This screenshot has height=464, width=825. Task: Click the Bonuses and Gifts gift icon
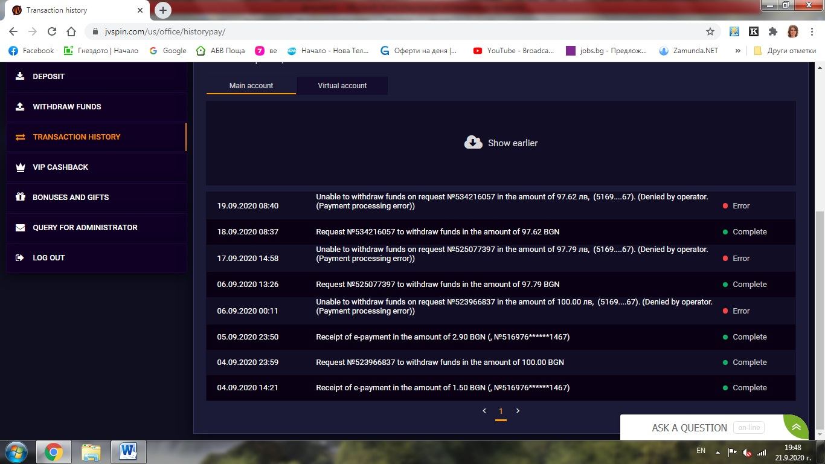pos(20,197)
